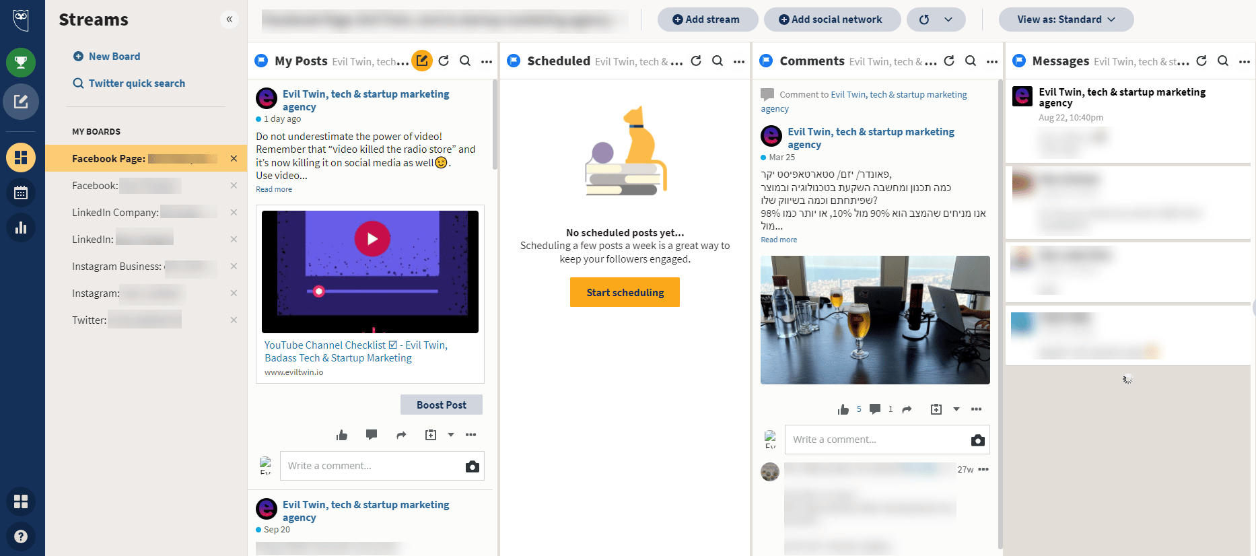Click the Start scheduling button
Screen dimensions: 1256x556
tap(625, 293)
